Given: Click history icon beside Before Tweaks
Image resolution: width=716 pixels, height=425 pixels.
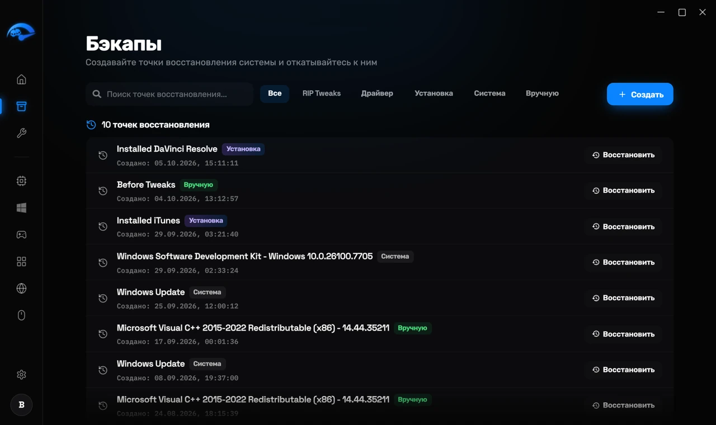Looking at the screenshot, I should coord(103,191).
